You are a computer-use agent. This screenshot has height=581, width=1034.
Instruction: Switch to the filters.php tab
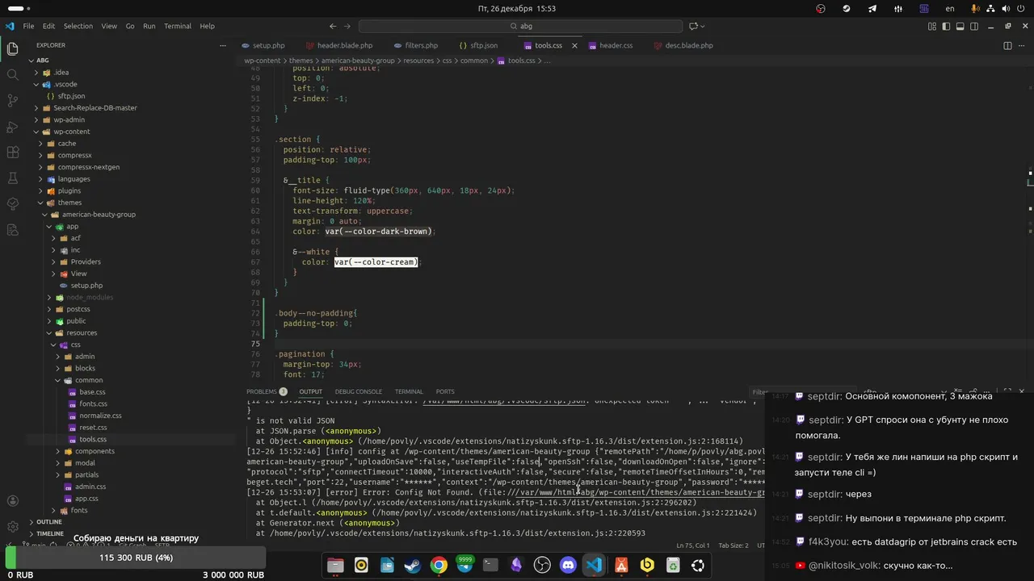pos(421,45)
